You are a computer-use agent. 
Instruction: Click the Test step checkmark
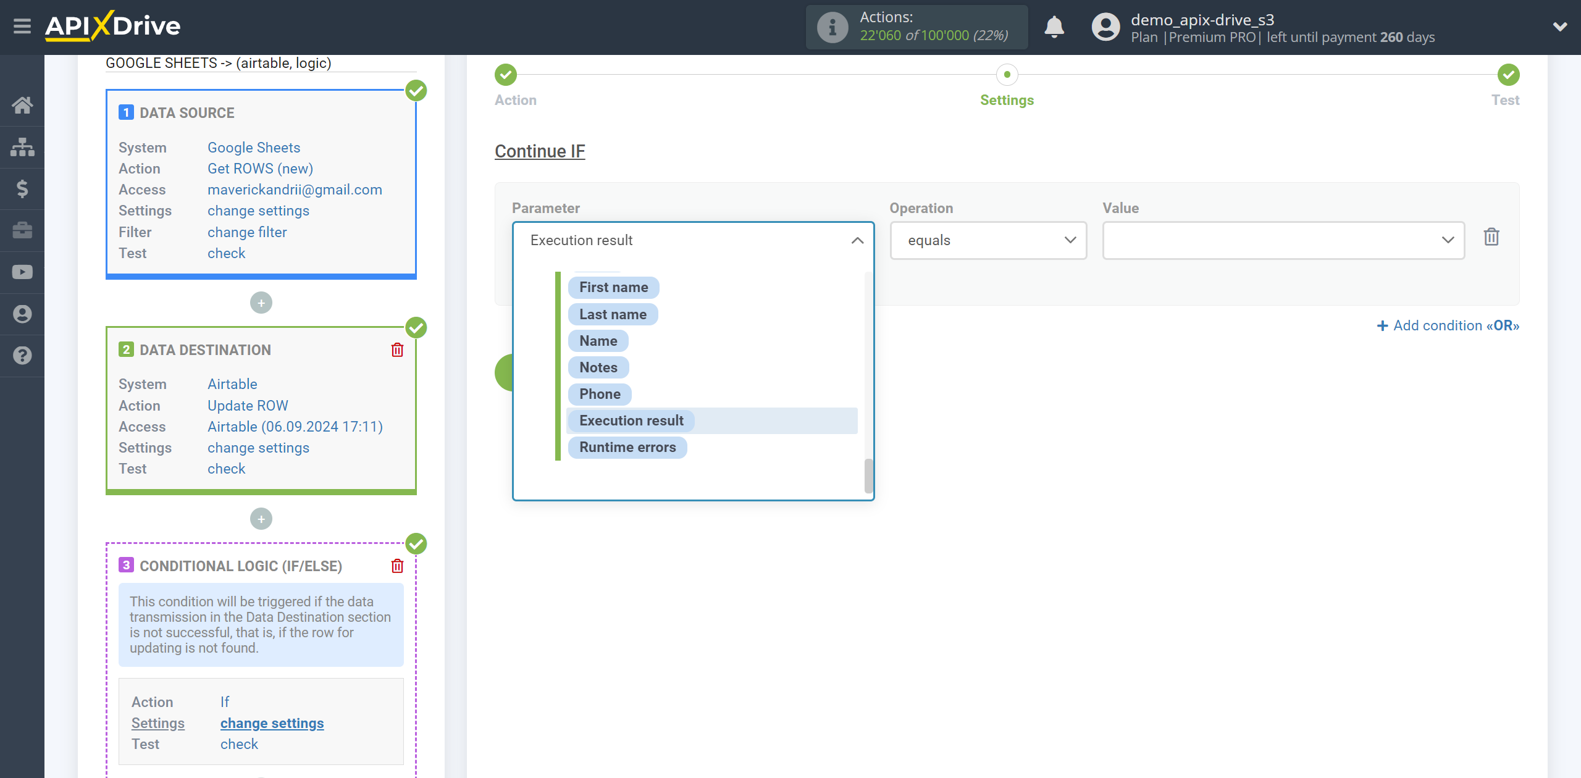point(1508,75)
